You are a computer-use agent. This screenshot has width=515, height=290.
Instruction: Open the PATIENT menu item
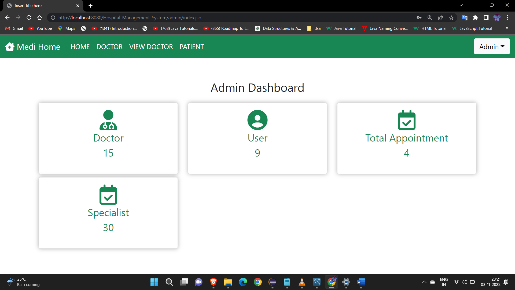point(192,46)
